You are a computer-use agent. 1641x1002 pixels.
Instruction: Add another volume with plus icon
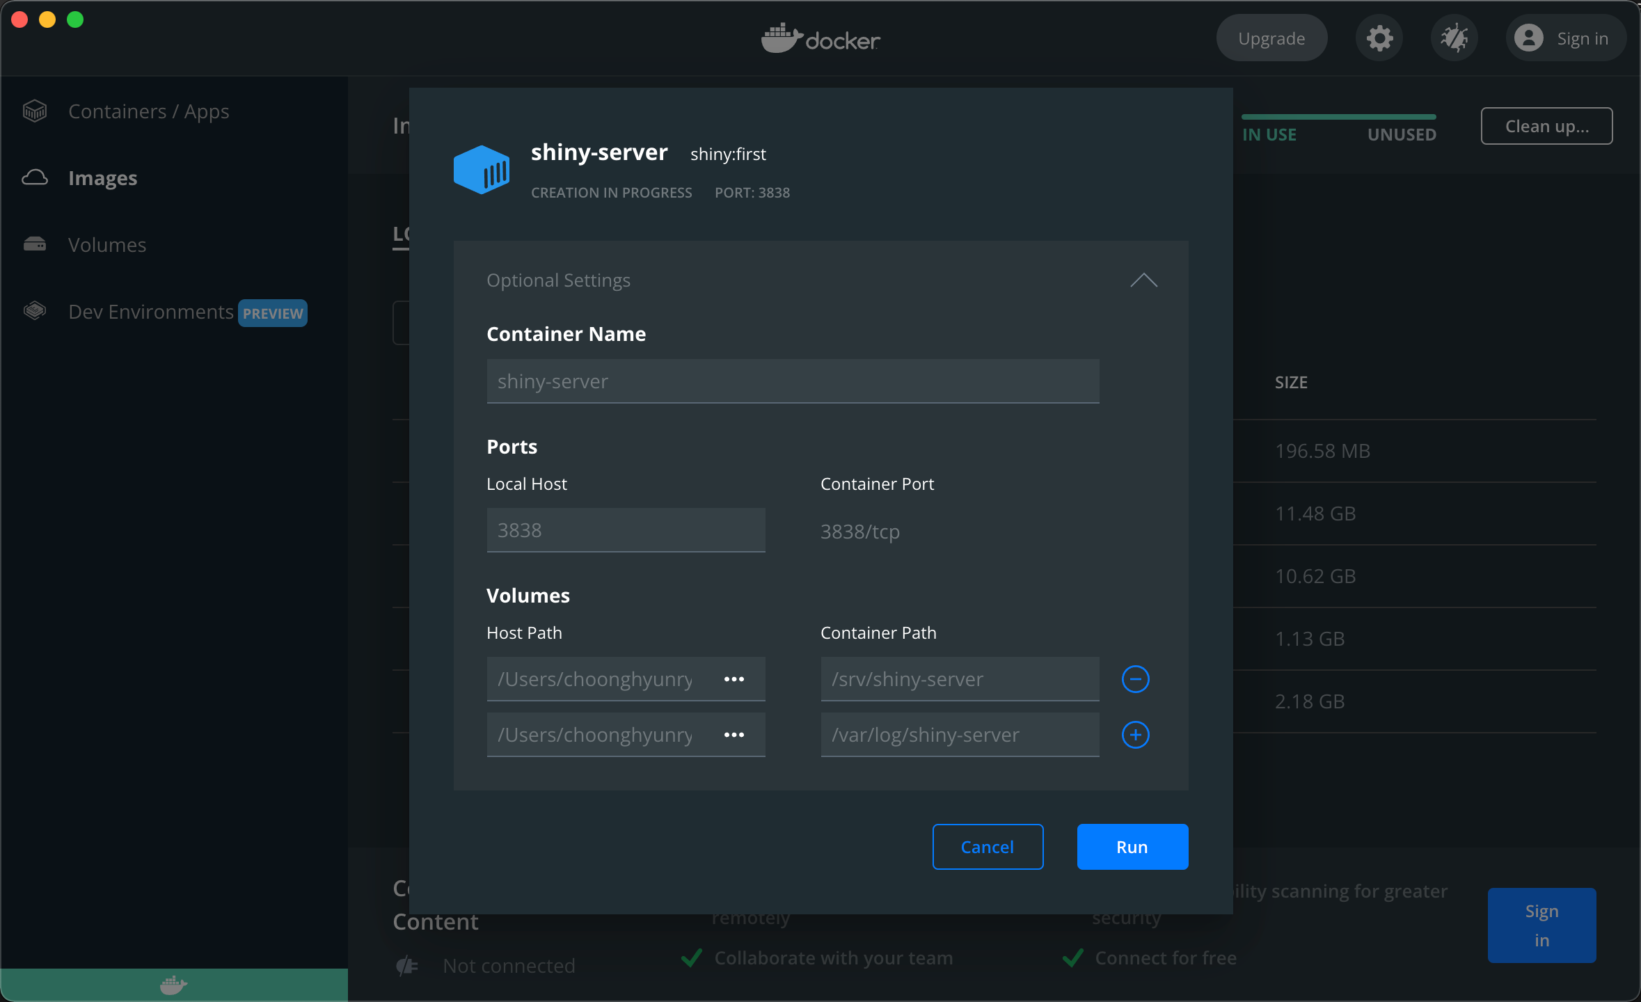1136,735
